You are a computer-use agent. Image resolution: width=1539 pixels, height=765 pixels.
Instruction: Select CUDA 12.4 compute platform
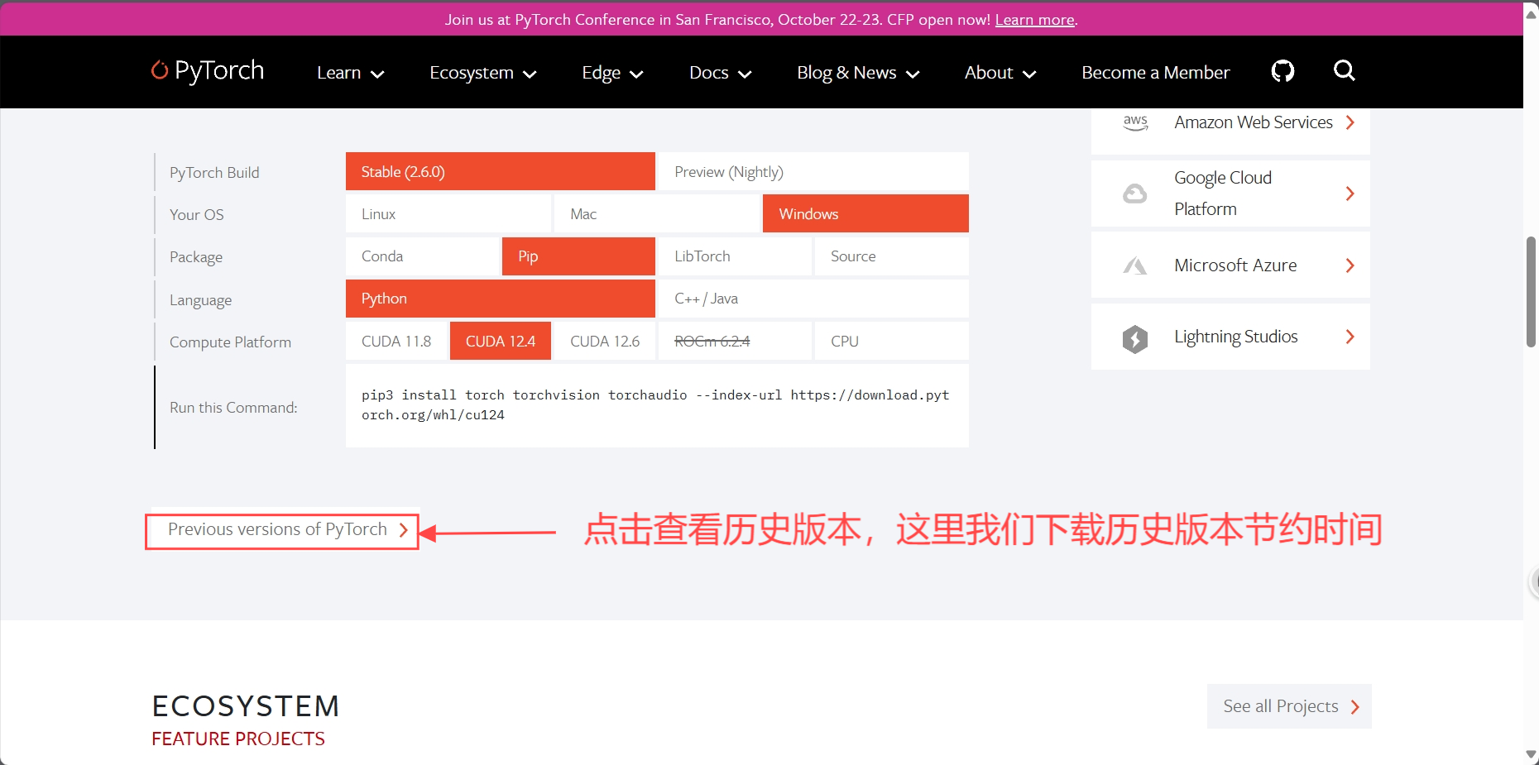501,341
